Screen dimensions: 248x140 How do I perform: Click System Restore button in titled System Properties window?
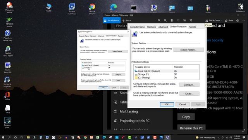pyautogui.click(x=118, y=51)
